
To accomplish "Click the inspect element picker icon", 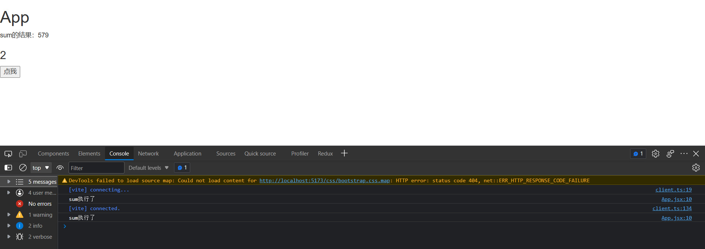I will pyautogui.click(x=8, y=154).
